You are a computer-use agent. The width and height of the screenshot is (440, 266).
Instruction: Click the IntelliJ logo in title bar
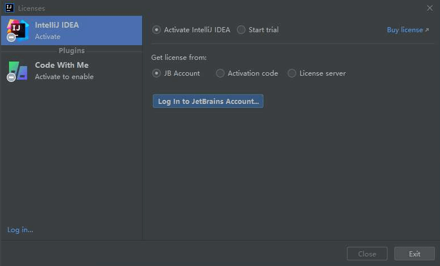pos(9,8)
